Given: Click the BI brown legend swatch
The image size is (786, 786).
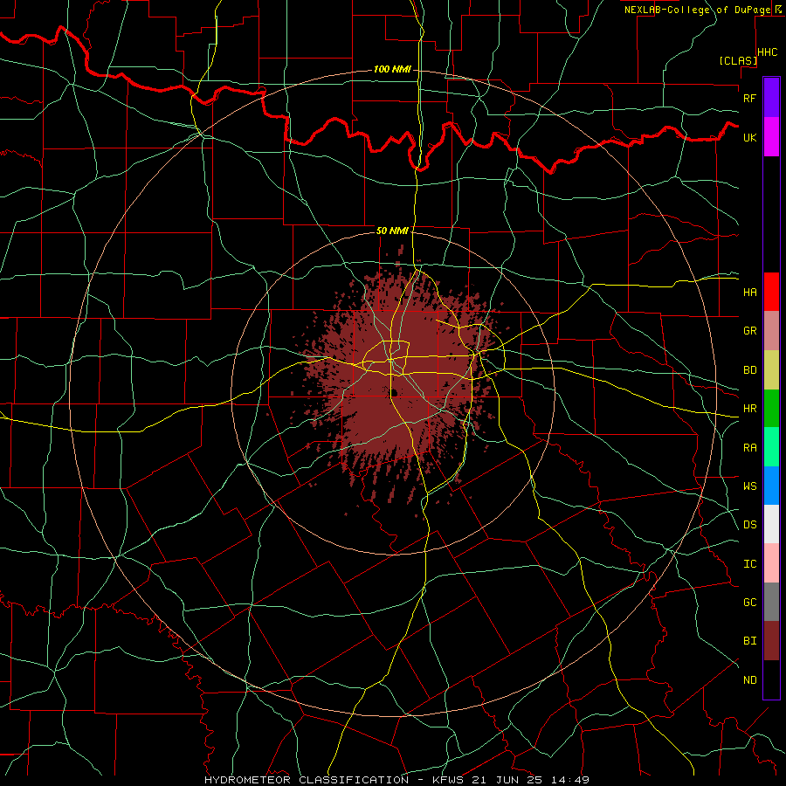Looking at the screenshot, I should pos(771,641).
